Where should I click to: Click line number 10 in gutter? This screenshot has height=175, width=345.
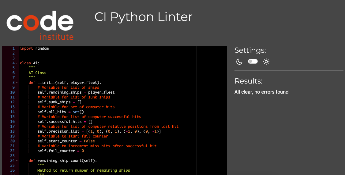(x=13, y=92)
